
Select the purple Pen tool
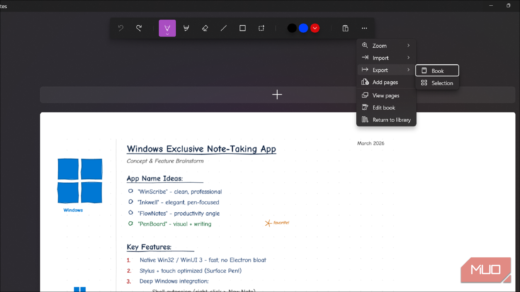click(167, 28)
